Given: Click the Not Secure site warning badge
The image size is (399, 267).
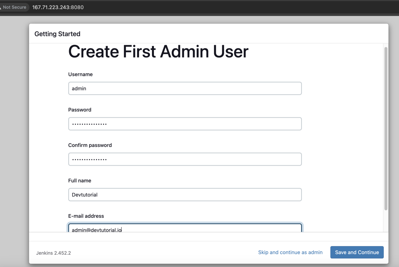Looking at the screenshot, I should pos(13,7).
